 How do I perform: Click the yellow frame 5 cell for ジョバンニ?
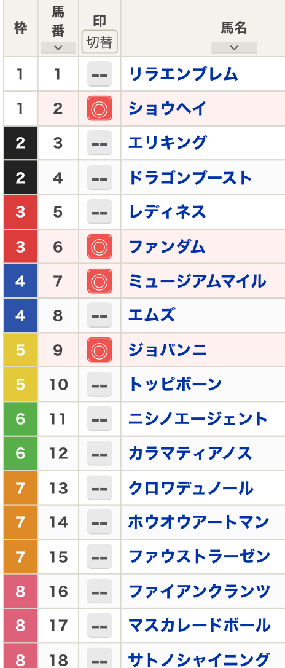pyautogui.click(x=20, y=350)
